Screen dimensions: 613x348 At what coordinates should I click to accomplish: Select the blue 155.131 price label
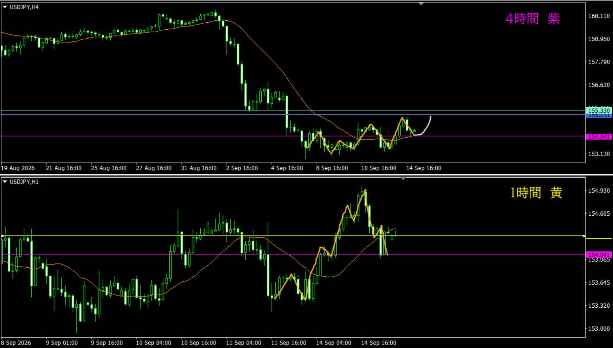[x=599, y=116]
